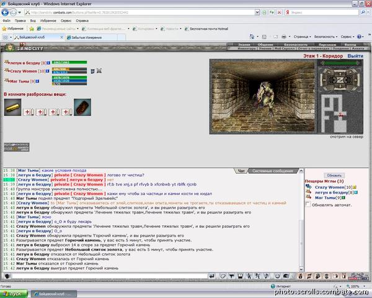The width and height of the screenshot is (372, 298).
Task: Pick up the red Burning Stone item
Action: [82, 107]
